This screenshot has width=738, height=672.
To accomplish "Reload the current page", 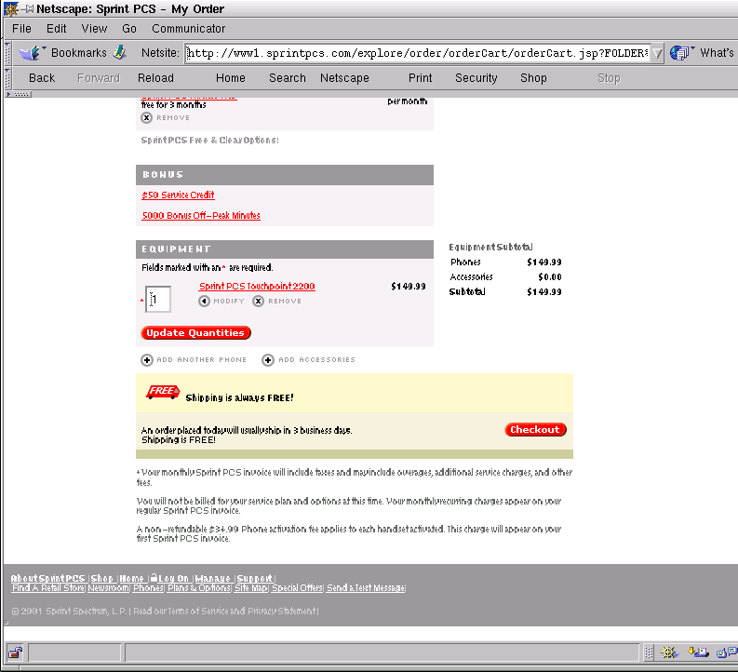I will point(155,78).
